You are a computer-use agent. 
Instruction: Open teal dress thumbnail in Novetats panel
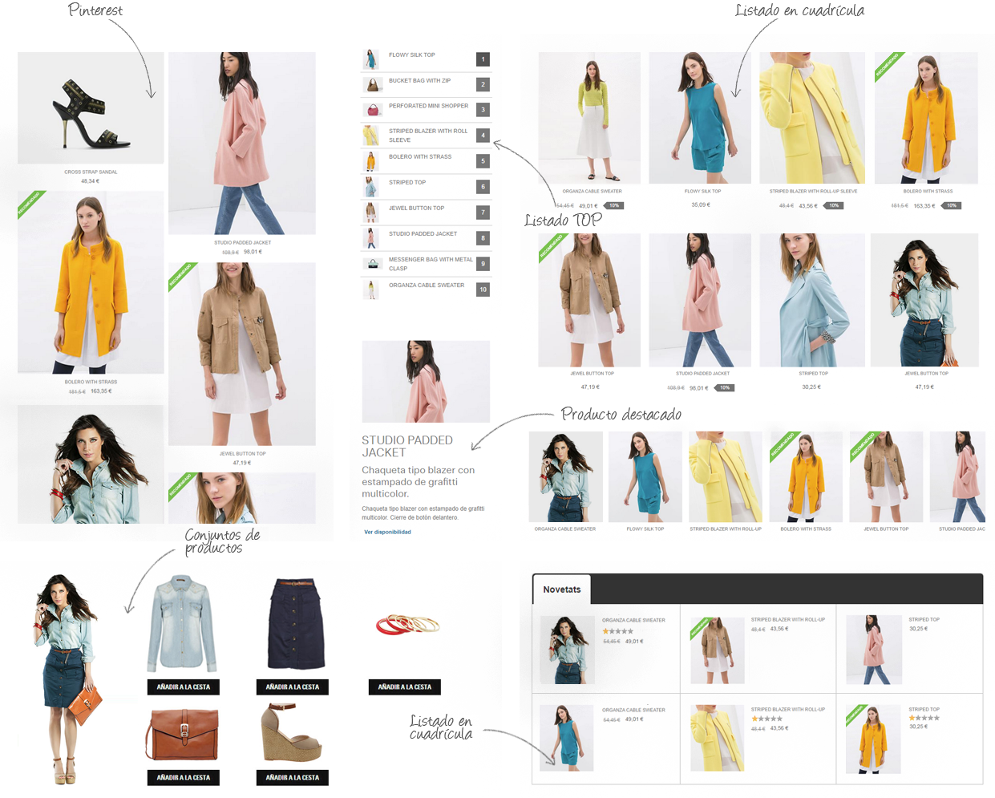(567, 738)
